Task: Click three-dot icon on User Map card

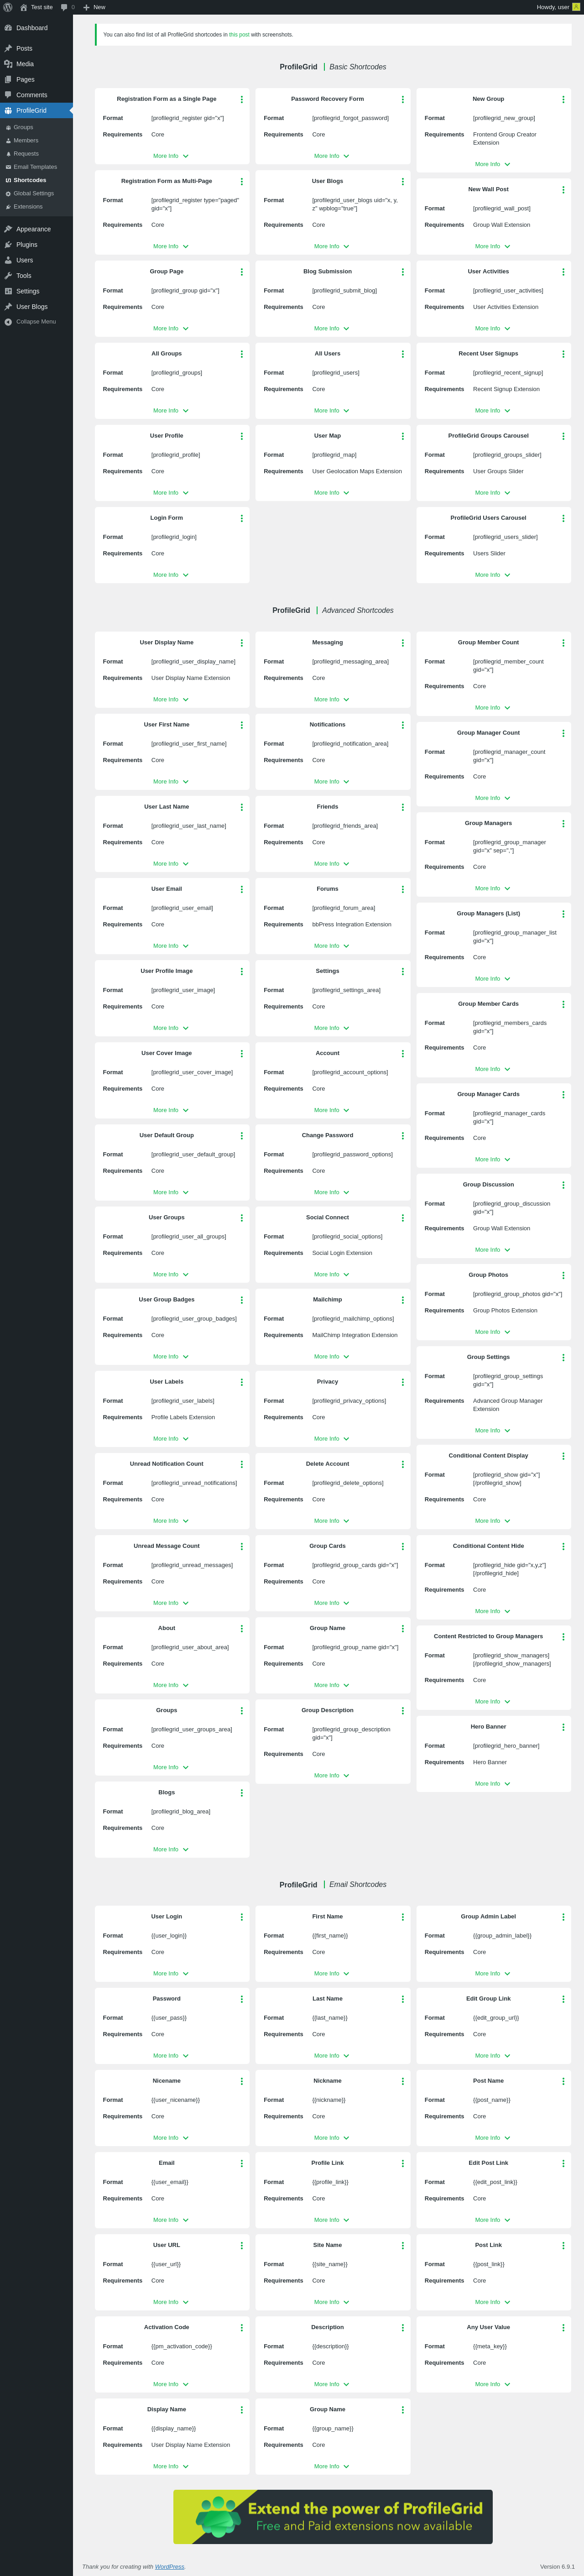Action: [402, 436]
